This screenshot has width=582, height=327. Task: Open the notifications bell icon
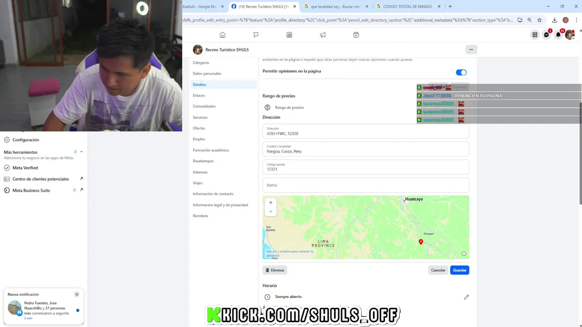tap(558, 35)
